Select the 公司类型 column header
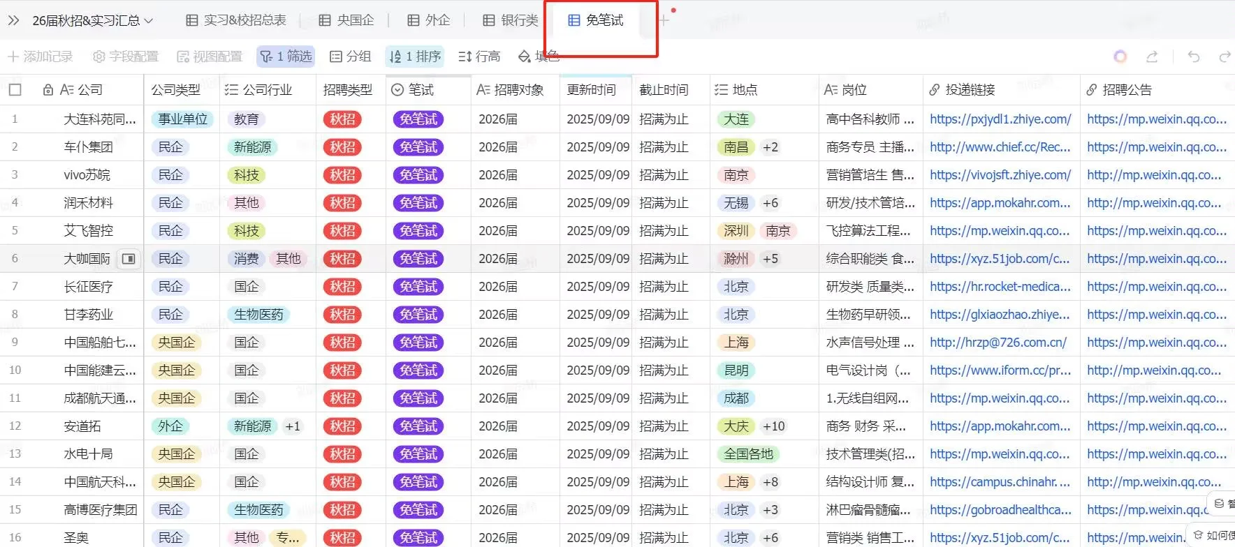This screenshot has height=547, width=1235. (182, 90)
